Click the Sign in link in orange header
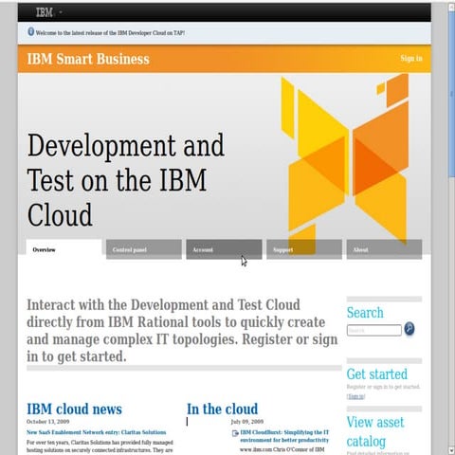 411,59
